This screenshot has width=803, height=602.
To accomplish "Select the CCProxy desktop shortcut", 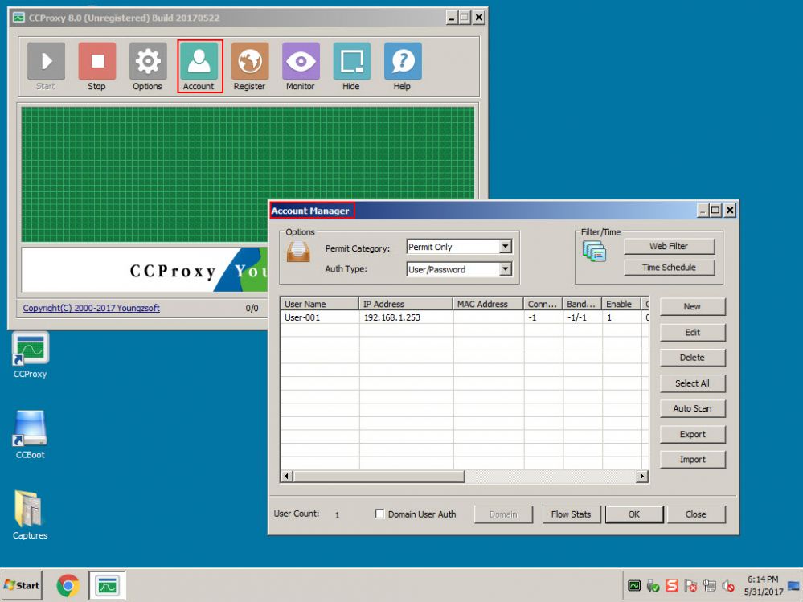I will pos(31,354).
